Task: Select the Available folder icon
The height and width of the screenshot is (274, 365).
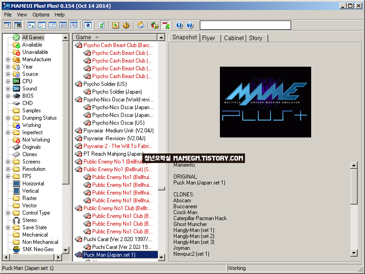Action: (16, 45)
